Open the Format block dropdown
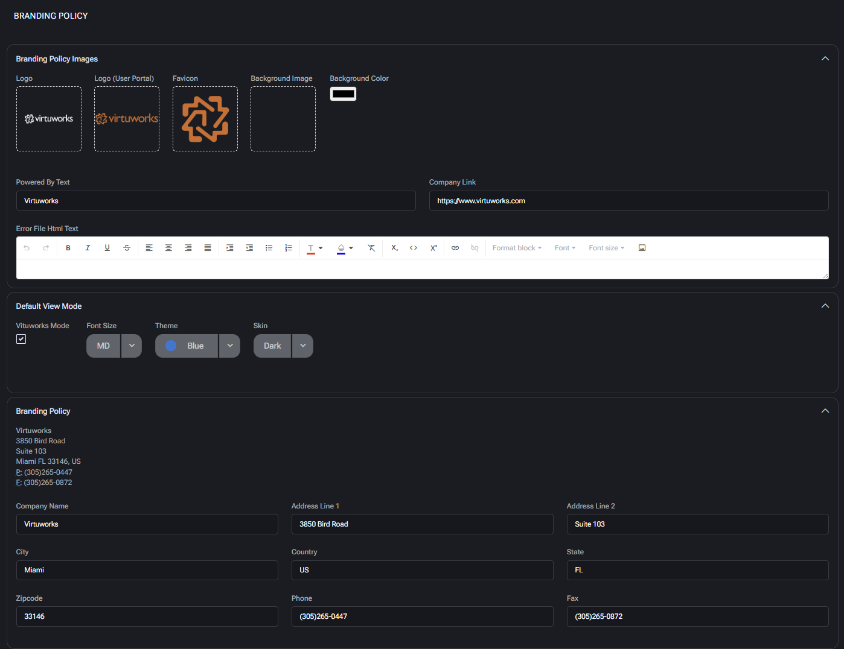 (517, 248)
